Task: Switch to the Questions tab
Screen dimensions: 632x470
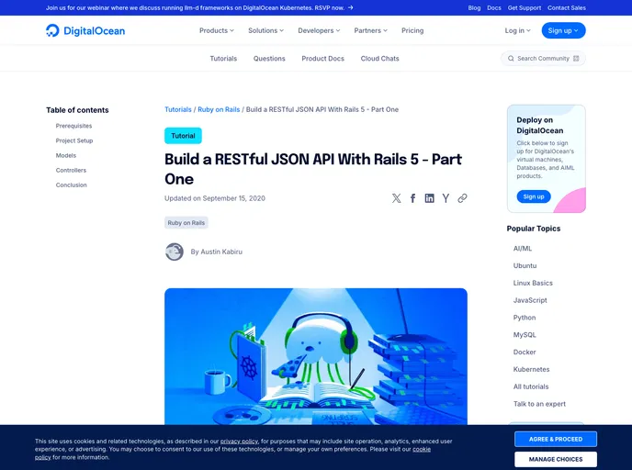Action: pos(269,59)
